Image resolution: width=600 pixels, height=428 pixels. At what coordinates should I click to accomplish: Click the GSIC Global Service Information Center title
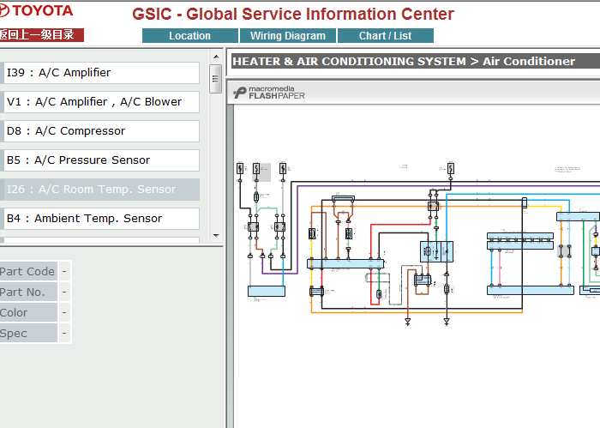(293, 15)
